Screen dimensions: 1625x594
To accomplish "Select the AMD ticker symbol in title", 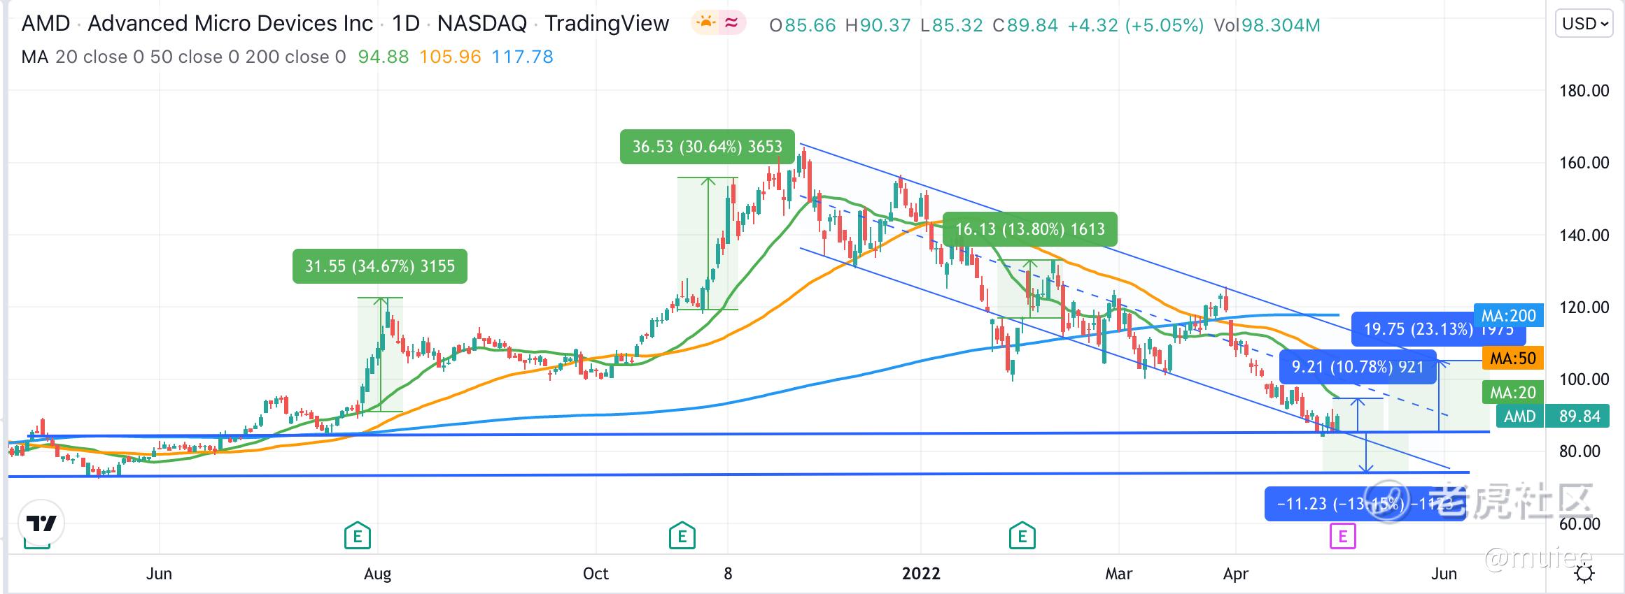I will 46,24.
